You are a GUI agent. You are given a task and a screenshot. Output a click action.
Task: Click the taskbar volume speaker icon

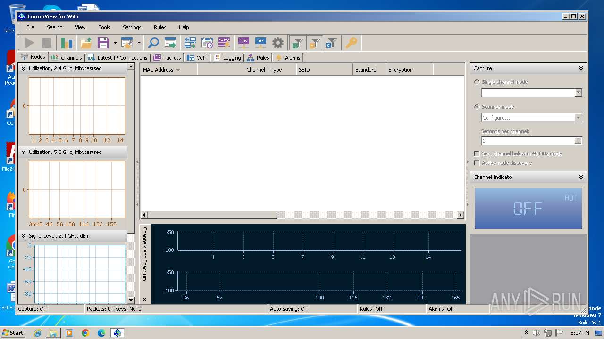[x=537, y=333]
